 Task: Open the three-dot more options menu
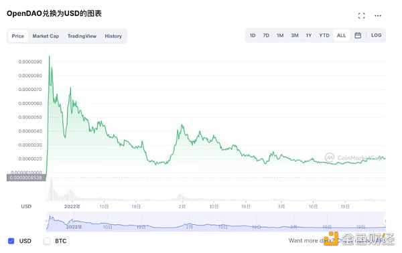(378, 15)
